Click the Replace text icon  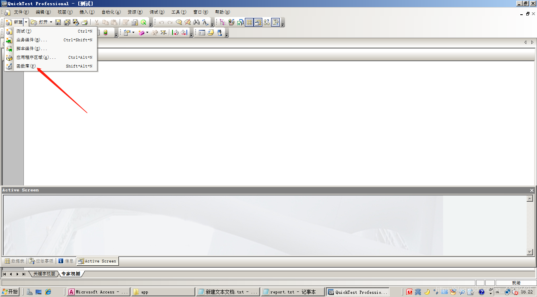[205, 22]
